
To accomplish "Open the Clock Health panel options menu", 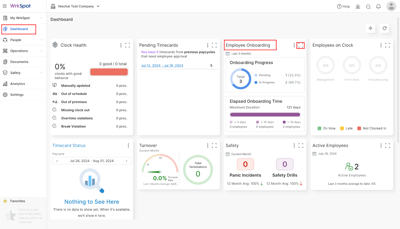I will click(121, 45).
